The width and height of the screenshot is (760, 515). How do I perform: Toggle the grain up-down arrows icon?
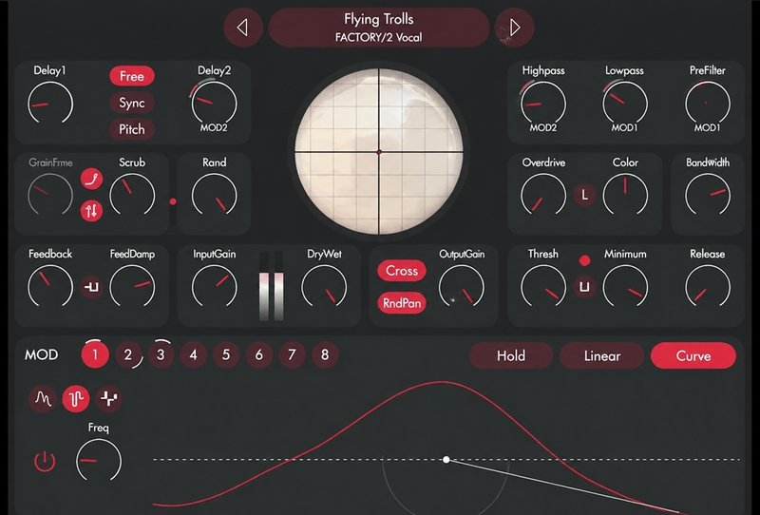point(91,210)
